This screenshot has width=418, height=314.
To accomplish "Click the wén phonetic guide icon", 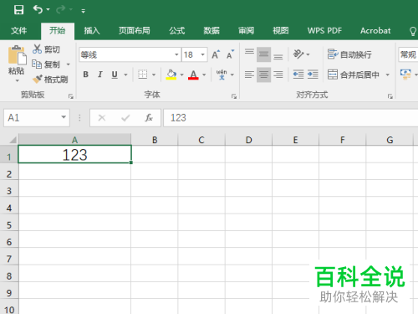I will click(x=222, y=75).
